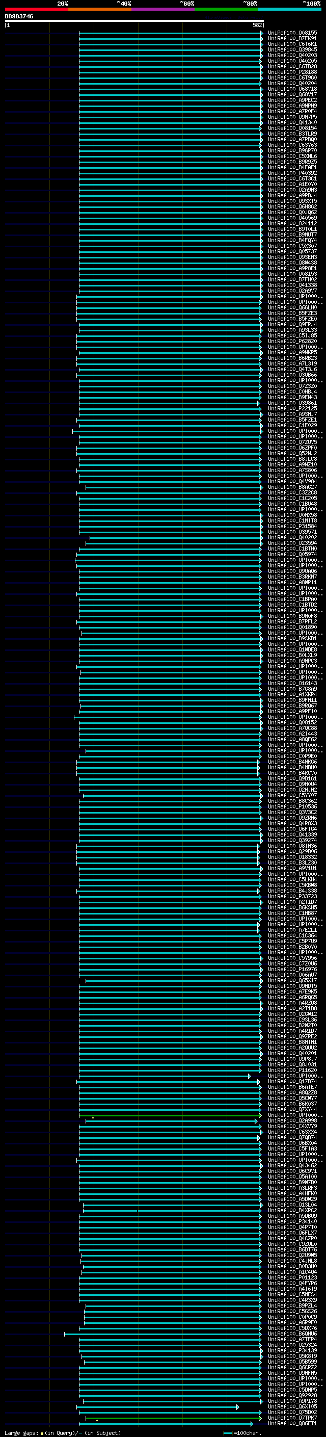Select the label UniRef100_A8WPI1
This screenshot has width=326, height=1437.
pyautogui.click(x=292, y=582)
